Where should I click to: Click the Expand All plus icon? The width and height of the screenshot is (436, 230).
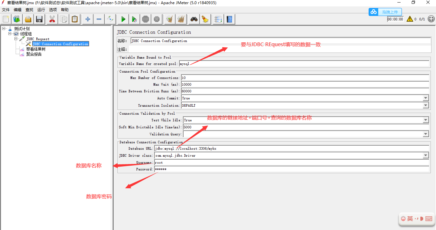click(88, 19)
